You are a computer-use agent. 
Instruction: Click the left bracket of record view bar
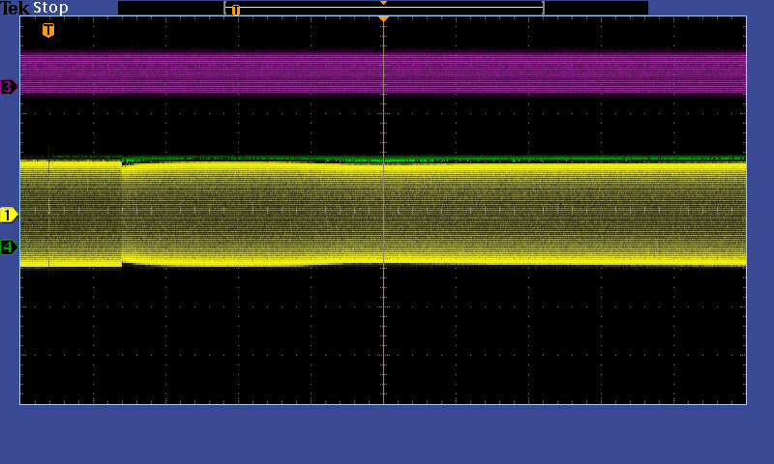pyautogui.click(x=225, y=8)
